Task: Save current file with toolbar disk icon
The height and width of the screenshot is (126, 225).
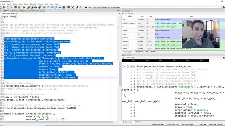Action: (x=8, y=7)
